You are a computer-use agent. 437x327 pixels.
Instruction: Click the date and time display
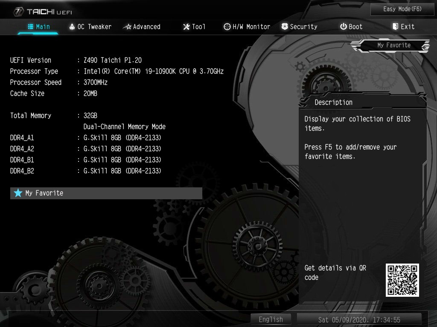359,319
